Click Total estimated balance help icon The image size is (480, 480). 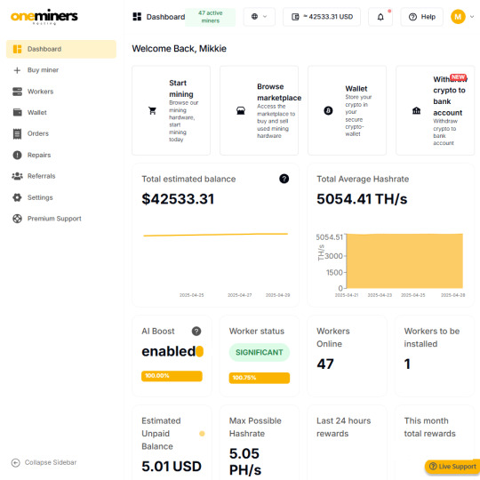[284, 179]
